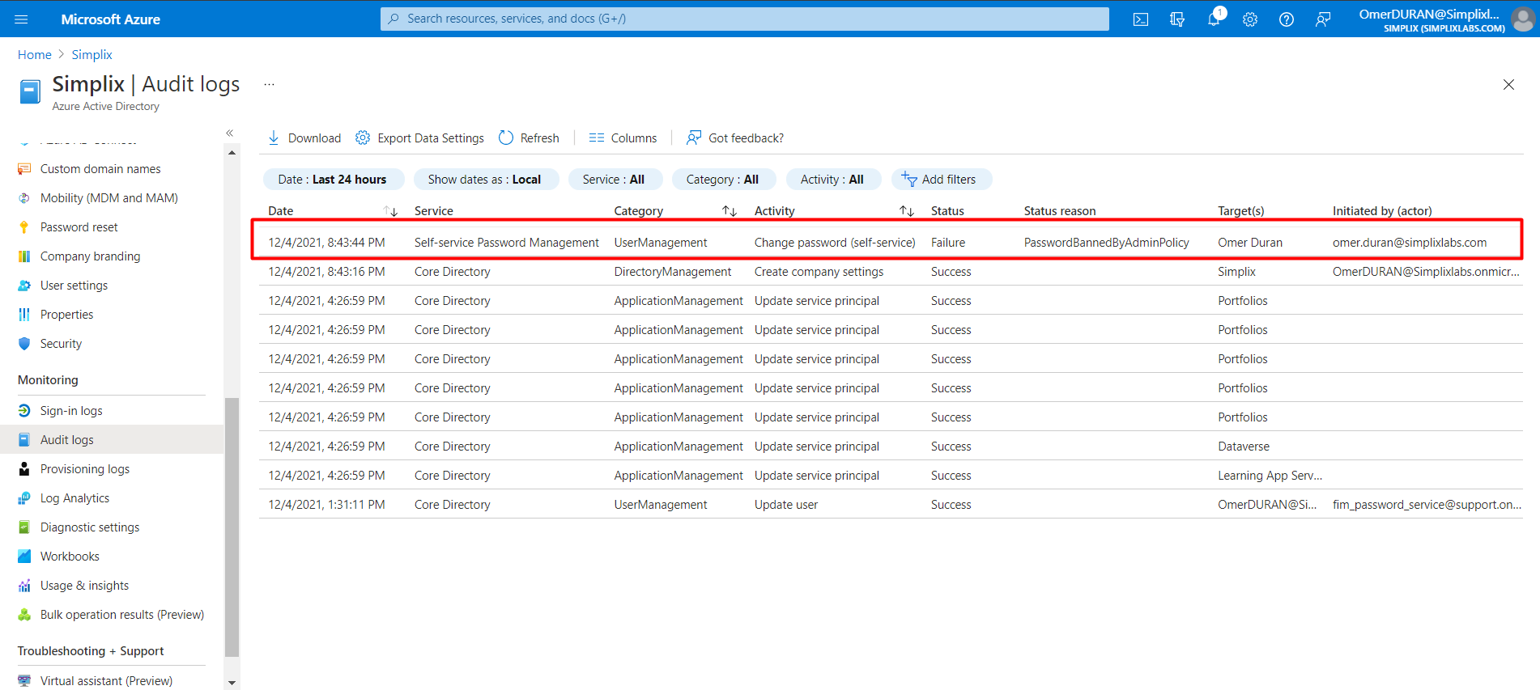Click Export Data Settings text

pyautogui.click(x=431, y=138)
